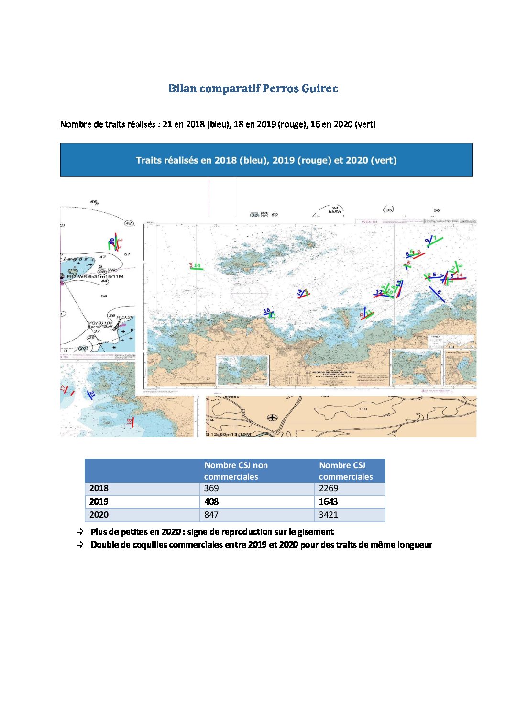Click the blue trait label 6 on map
This screenshot has height=716, width=506.
coord(439,292)
